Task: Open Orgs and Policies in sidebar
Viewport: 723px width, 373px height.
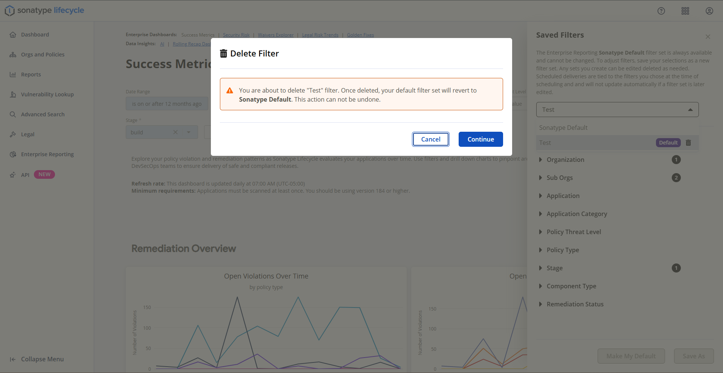Action: point(43,55)
